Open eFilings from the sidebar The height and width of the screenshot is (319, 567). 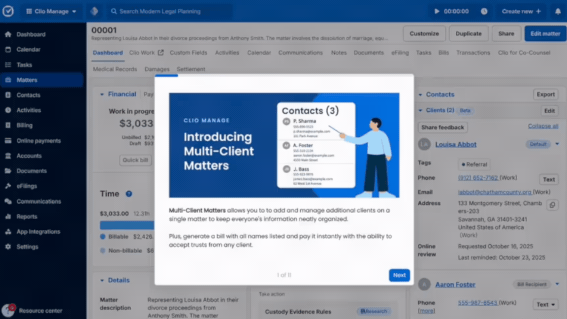tap(42, 186)
